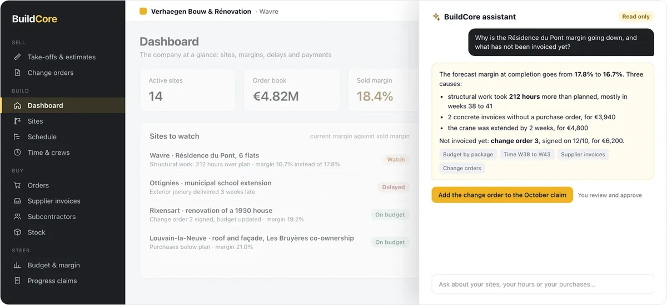Click the Supplier invoices inbox icon
Screen dimensions: 667x305
(x=17, y=201)
